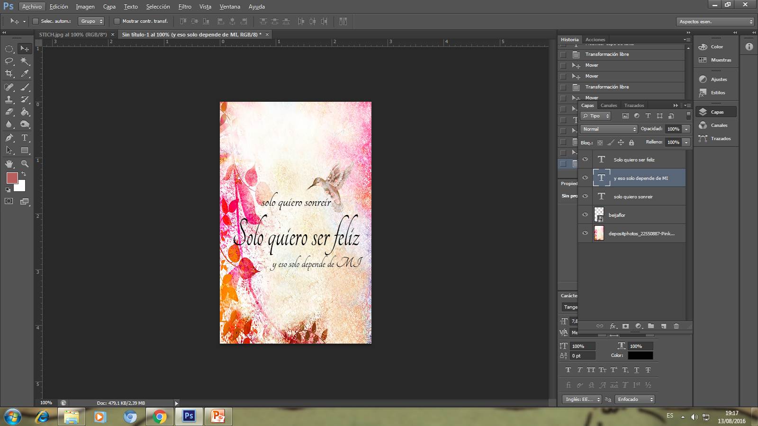The width and height of the screenshot is (758, 426).
Task: Switch to the Canales tab
Action: point(609,106)
